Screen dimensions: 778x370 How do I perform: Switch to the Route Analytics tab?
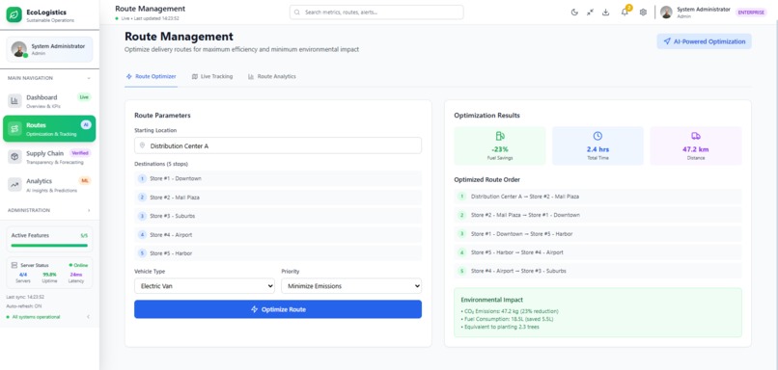pyautogui.click(x=272, y=77)
